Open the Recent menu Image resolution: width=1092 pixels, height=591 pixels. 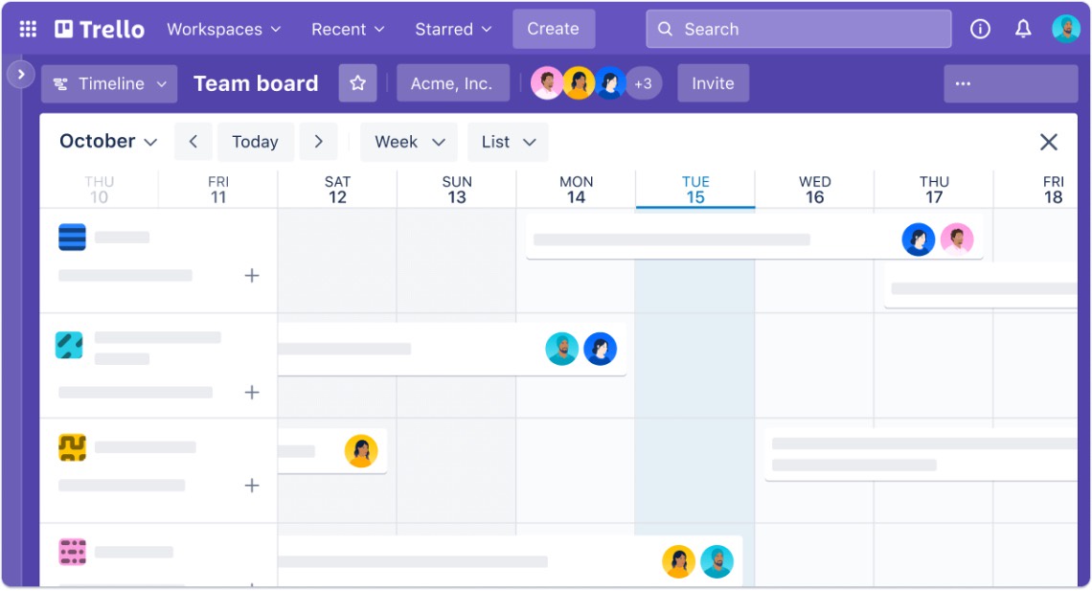coord(347,29)
